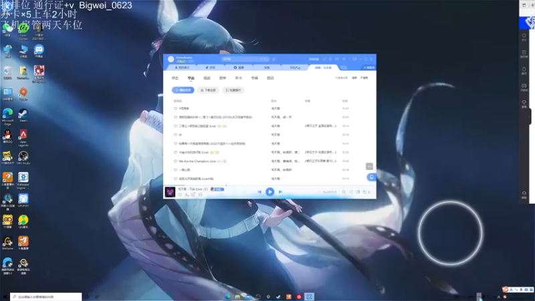The width and height of the screenshot is (535, 301).
Task: Open the OBS Studio desktop shortcut
Action: [x=23, y=158]
